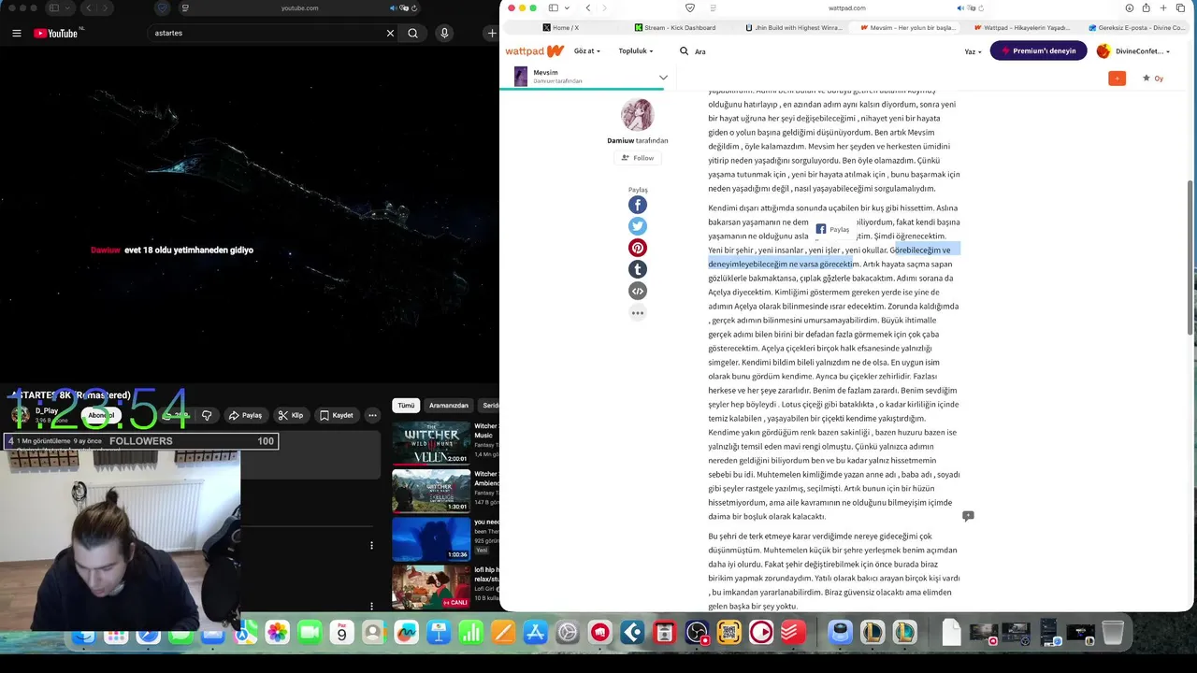The width and height of the screenshot is (1197, 673).
Task: Reload the Wattpad page
Action: point(982,7)
